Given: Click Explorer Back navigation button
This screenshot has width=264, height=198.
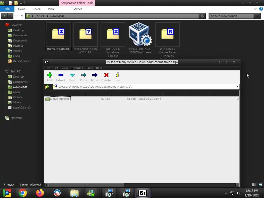Looking at the screenshot, I should pyautogui.click(x=4, y=16).
